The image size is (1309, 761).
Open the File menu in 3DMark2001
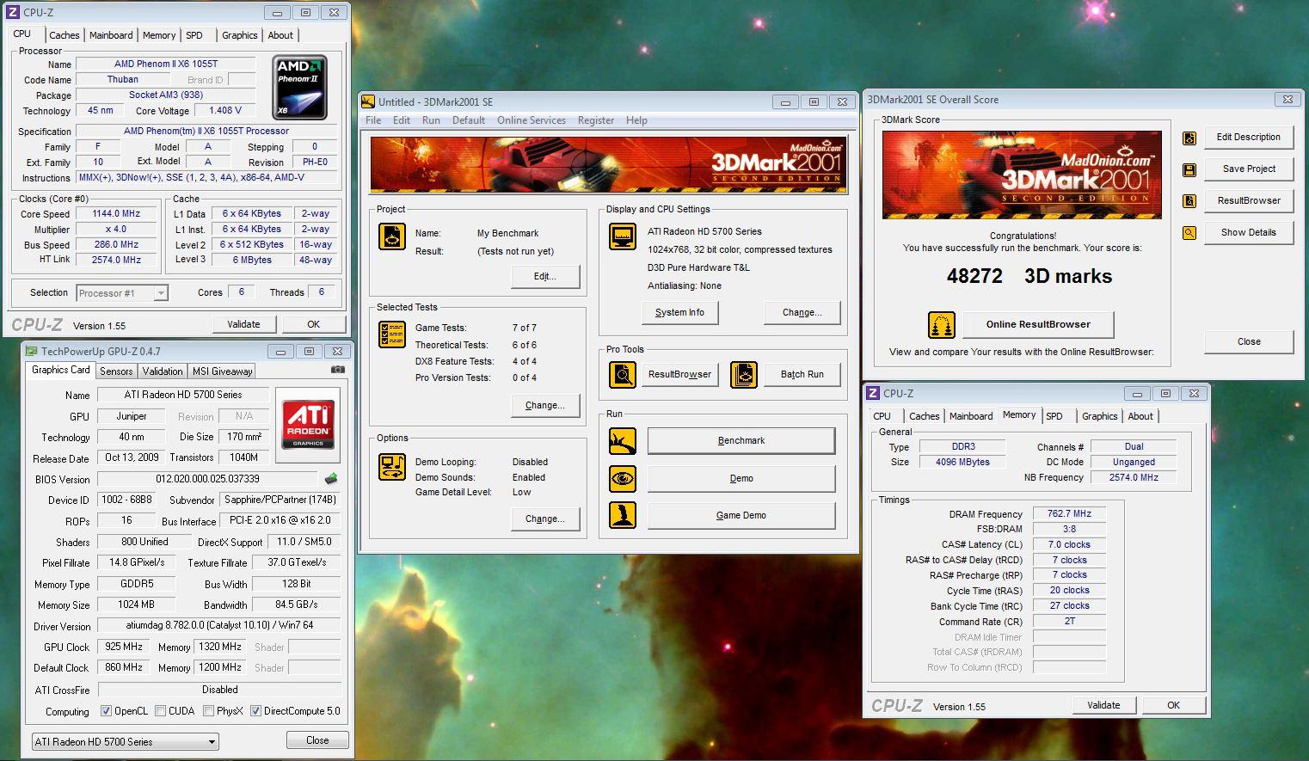coord(373,120)
